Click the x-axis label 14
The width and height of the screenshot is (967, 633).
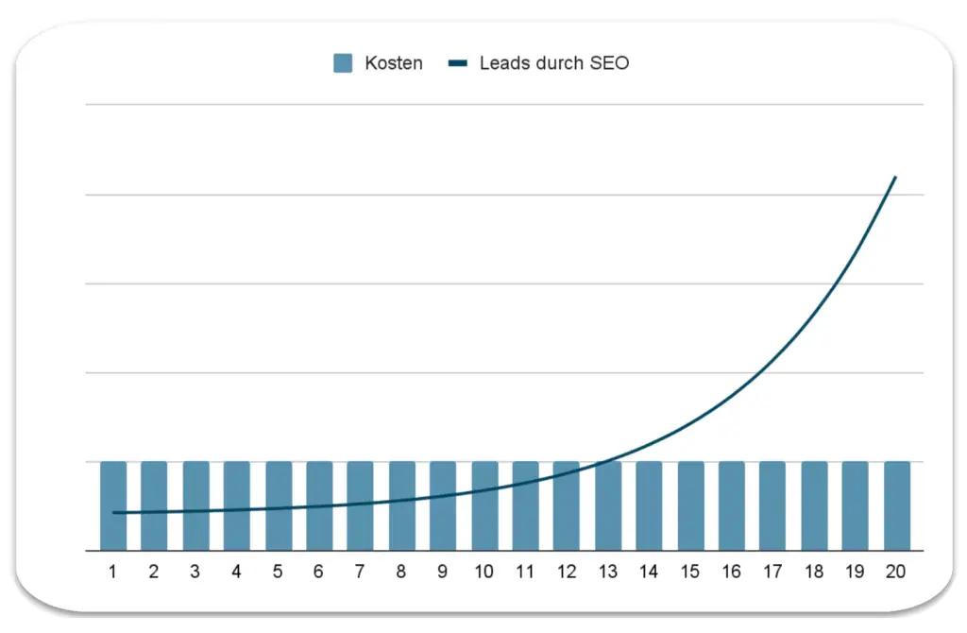click(x=649, y=572)
